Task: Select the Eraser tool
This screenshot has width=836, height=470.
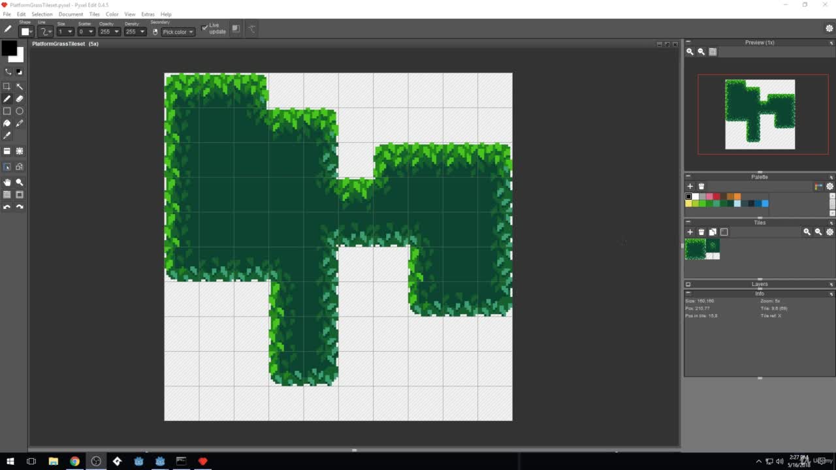Action: click(x=20, y=99)
